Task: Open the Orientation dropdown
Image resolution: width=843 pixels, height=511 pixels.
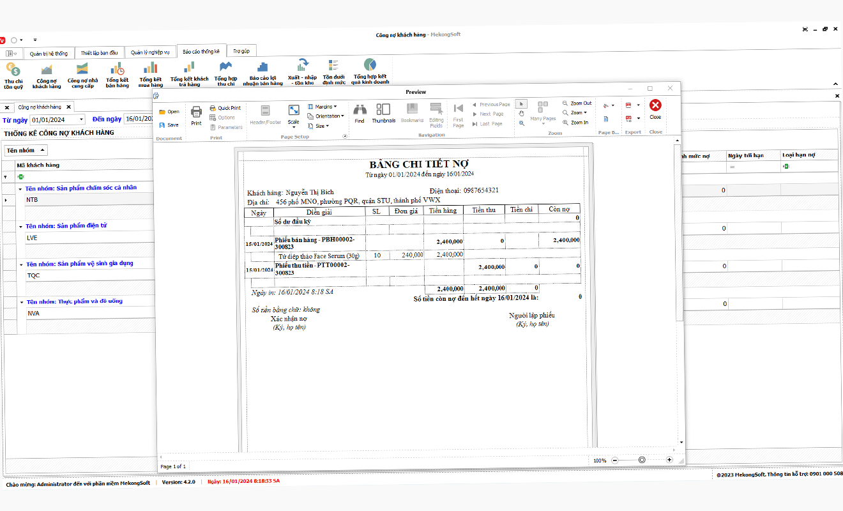Action: click(x=326, y=116)
